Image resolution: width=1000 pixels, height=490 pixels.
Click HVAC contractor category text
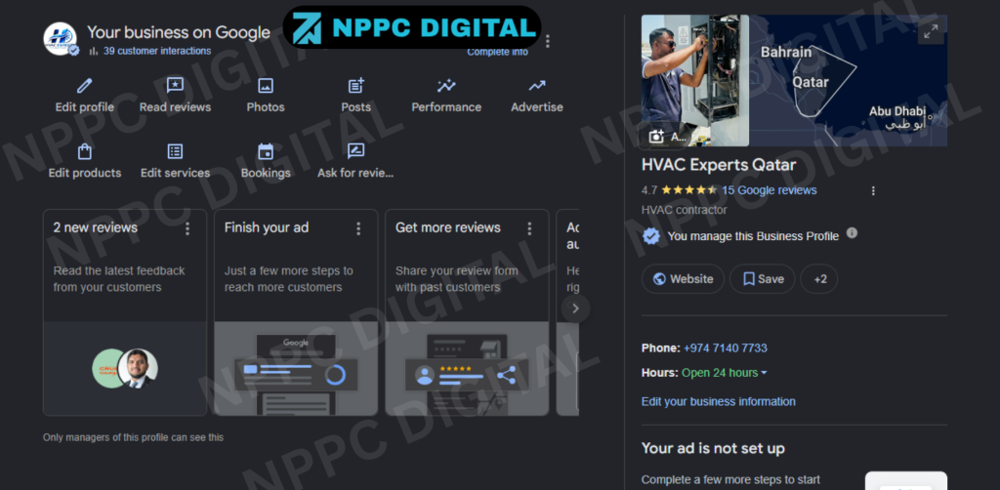click(685, 210)
